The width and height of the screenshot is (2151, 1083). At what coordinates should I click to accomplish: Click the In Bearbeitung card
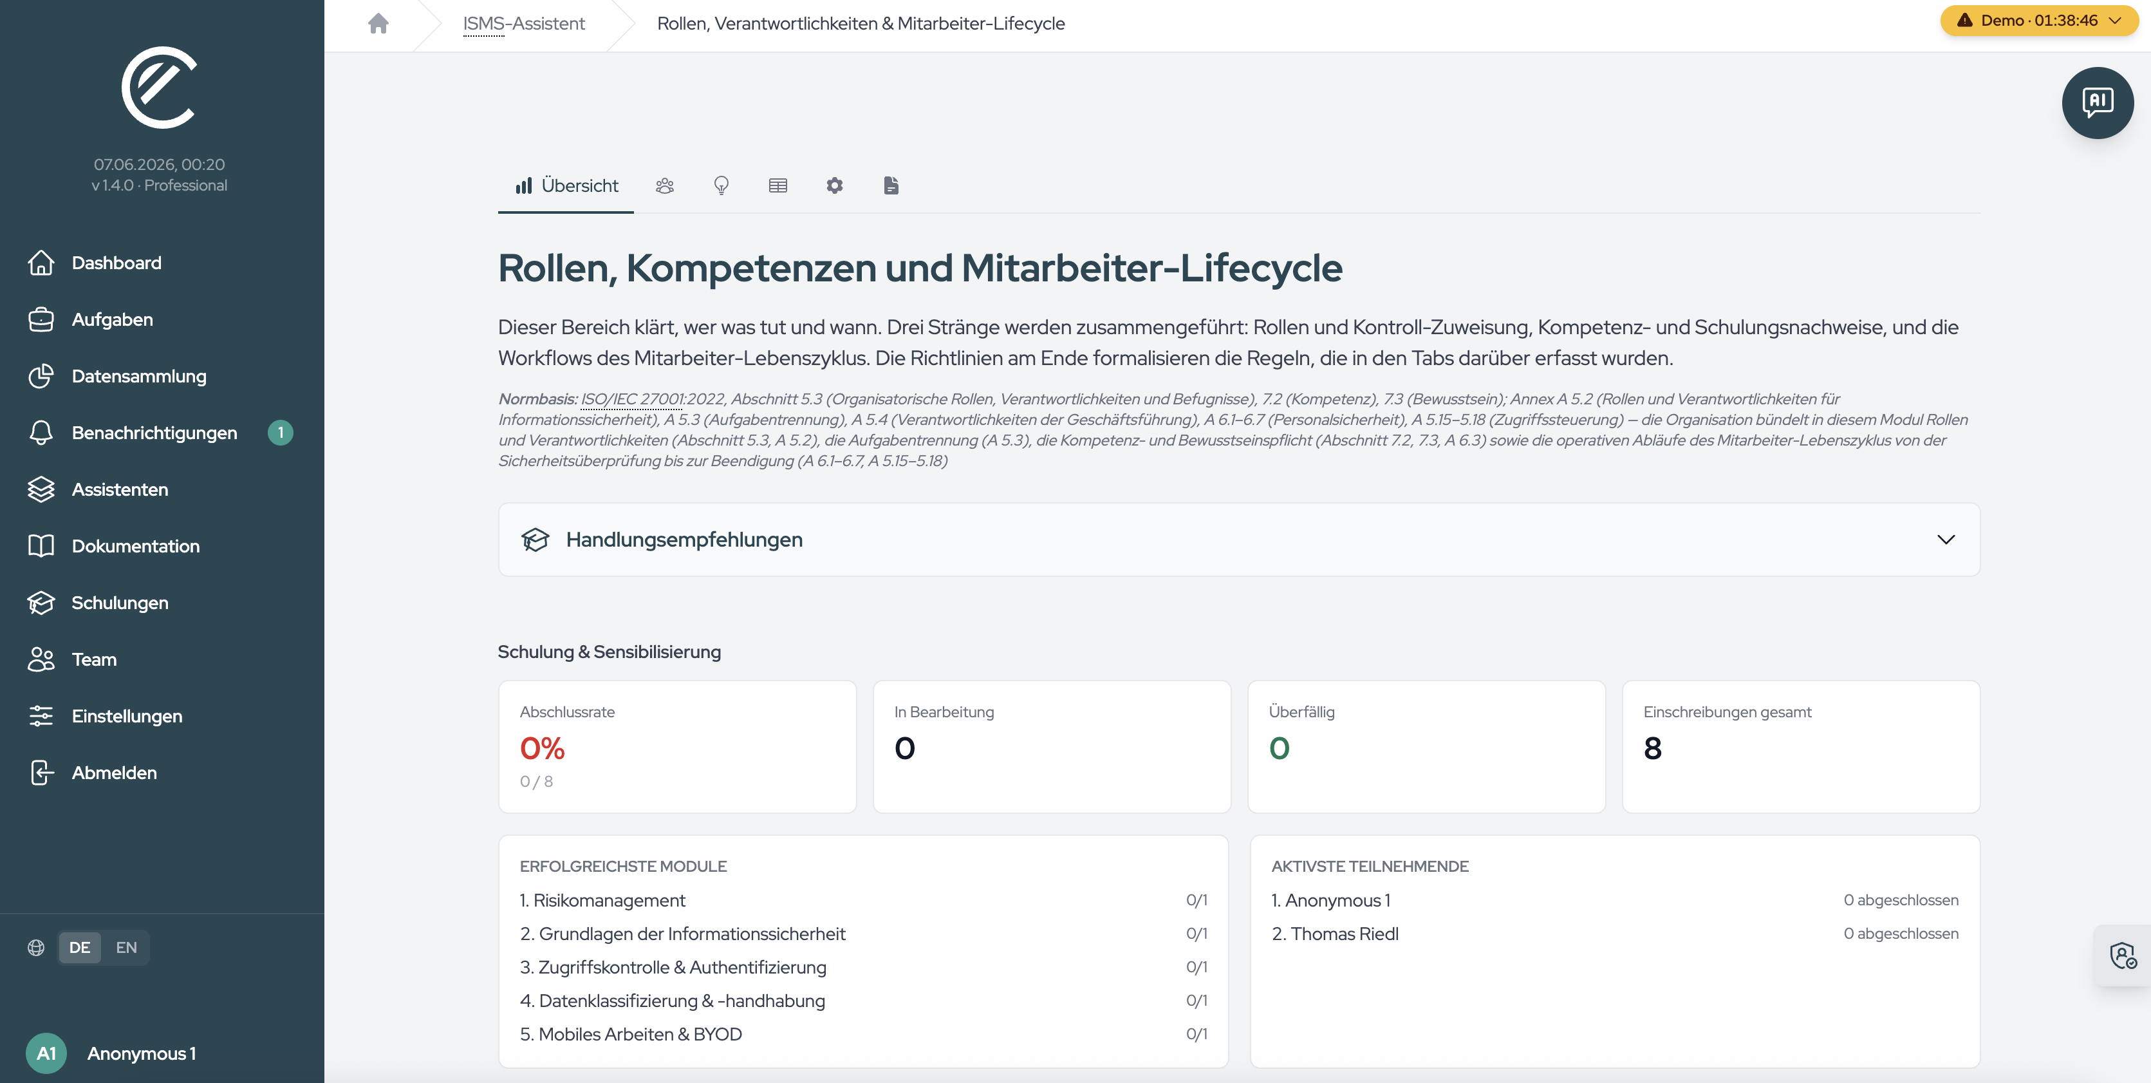coord(1051,746)
